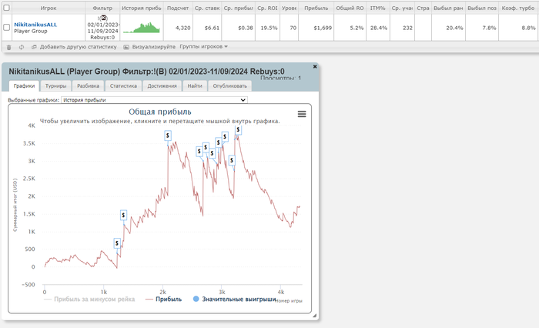Sort by the Ср. ROI column header
Image resolution: width=539 pixels, height=328 pixels.
click(x=267, y=8)
